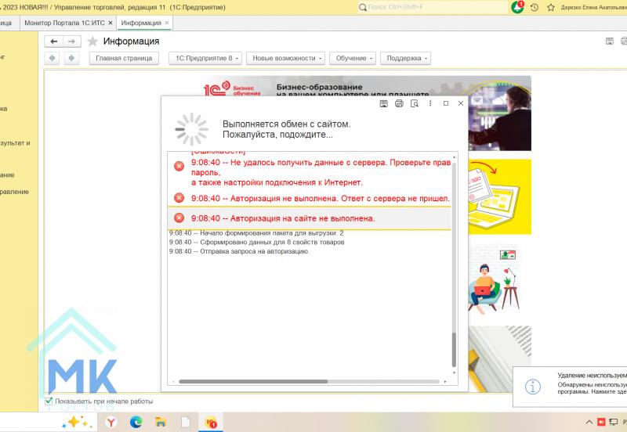Click the Бизнес-образование banner
This screenshot has height=432, width=627.
click(x=367, y=86)
